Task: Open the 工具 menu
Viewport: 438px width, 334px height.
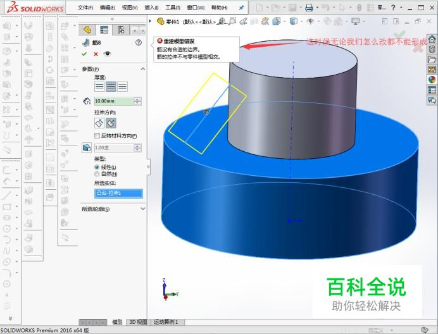Action: coord(173,8)
